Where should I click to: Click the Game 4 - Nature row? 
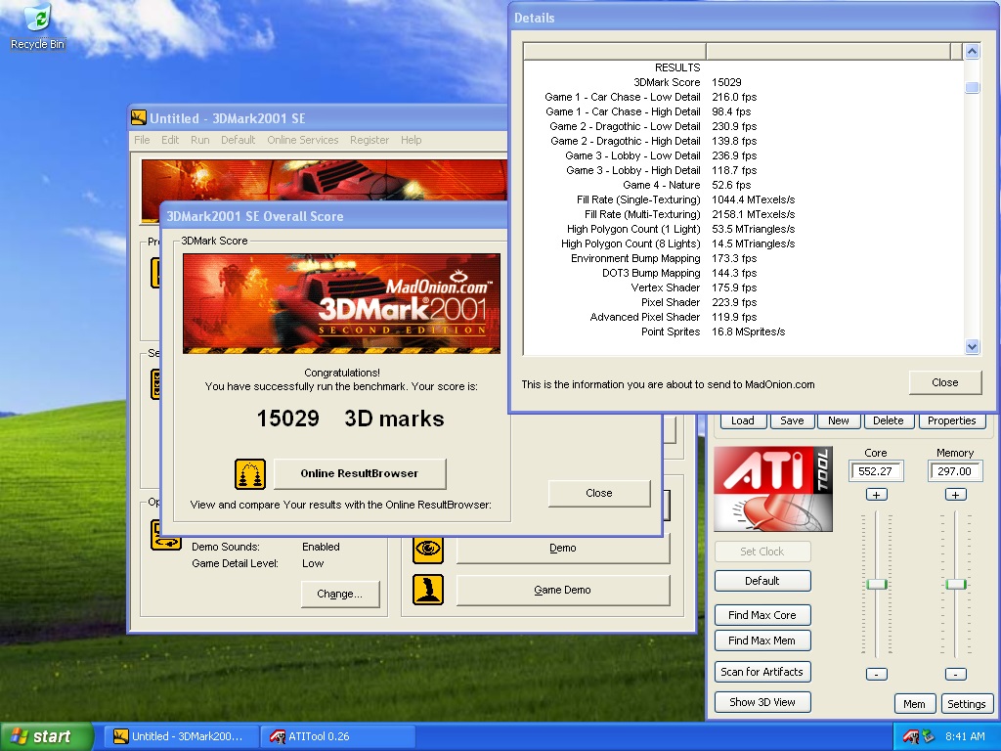tap(743, 185)
